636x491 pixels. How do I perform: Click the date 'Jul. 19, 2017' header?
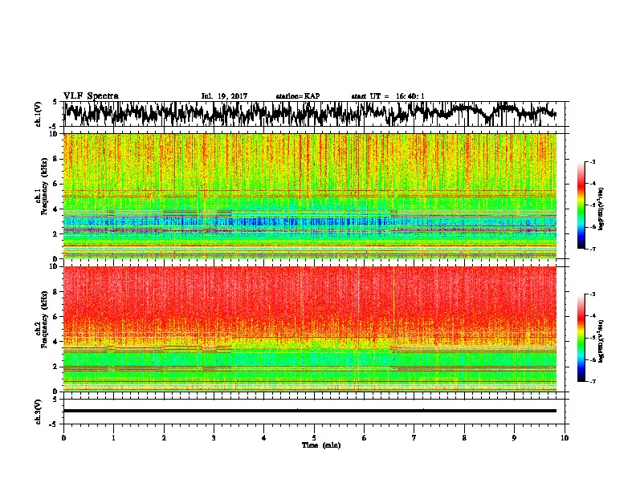pyautogui.click(x=224, y=96)
